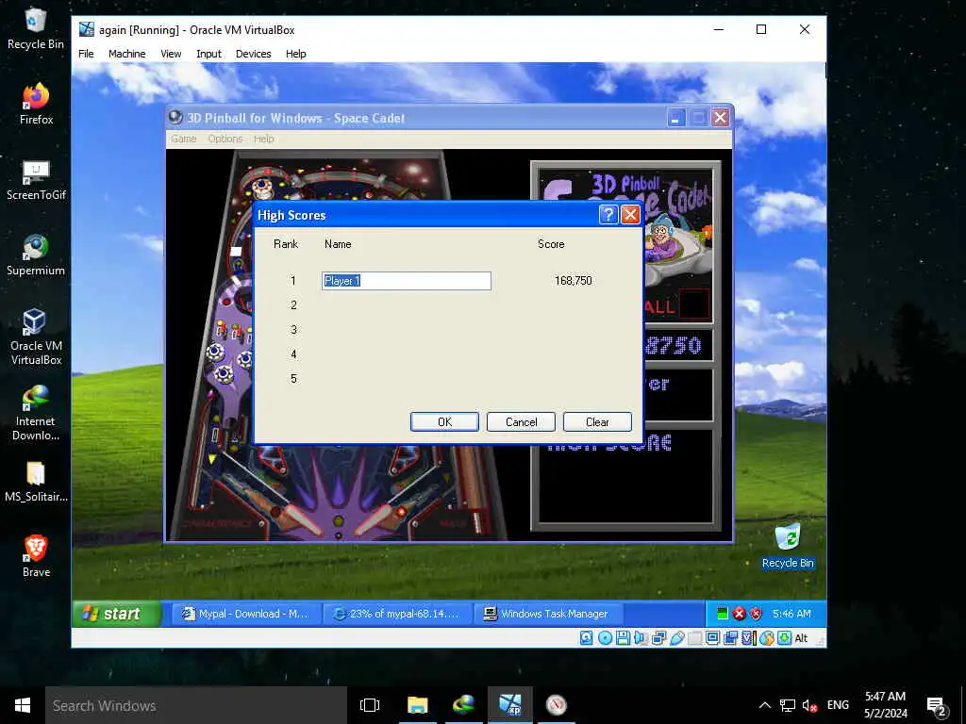
Task: Switch to Mypal - Download taskbar item
Action: click(245, 614)
